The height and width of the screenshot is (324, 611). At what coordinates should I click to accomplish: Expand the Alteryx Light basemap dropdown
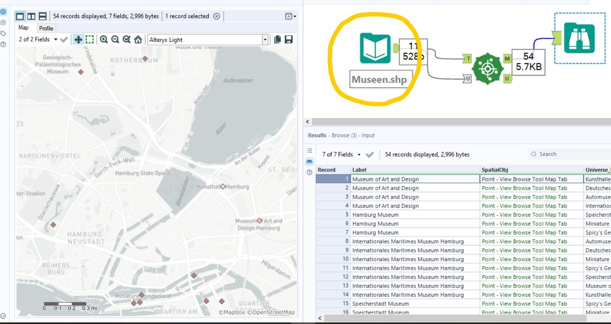pyautogui.click(x=265, y=40)
